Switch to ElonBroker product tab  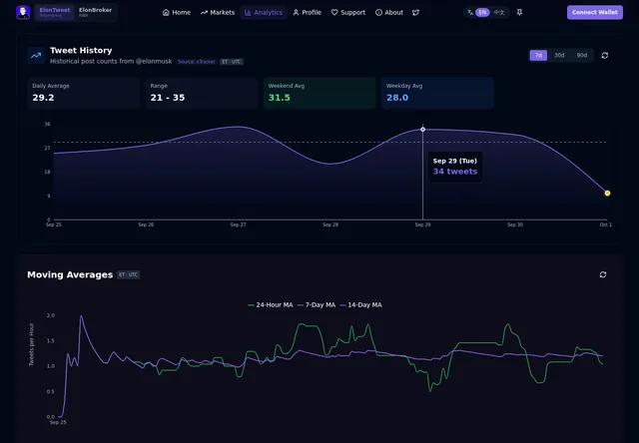pyautogui.click(x=95, y=12)
